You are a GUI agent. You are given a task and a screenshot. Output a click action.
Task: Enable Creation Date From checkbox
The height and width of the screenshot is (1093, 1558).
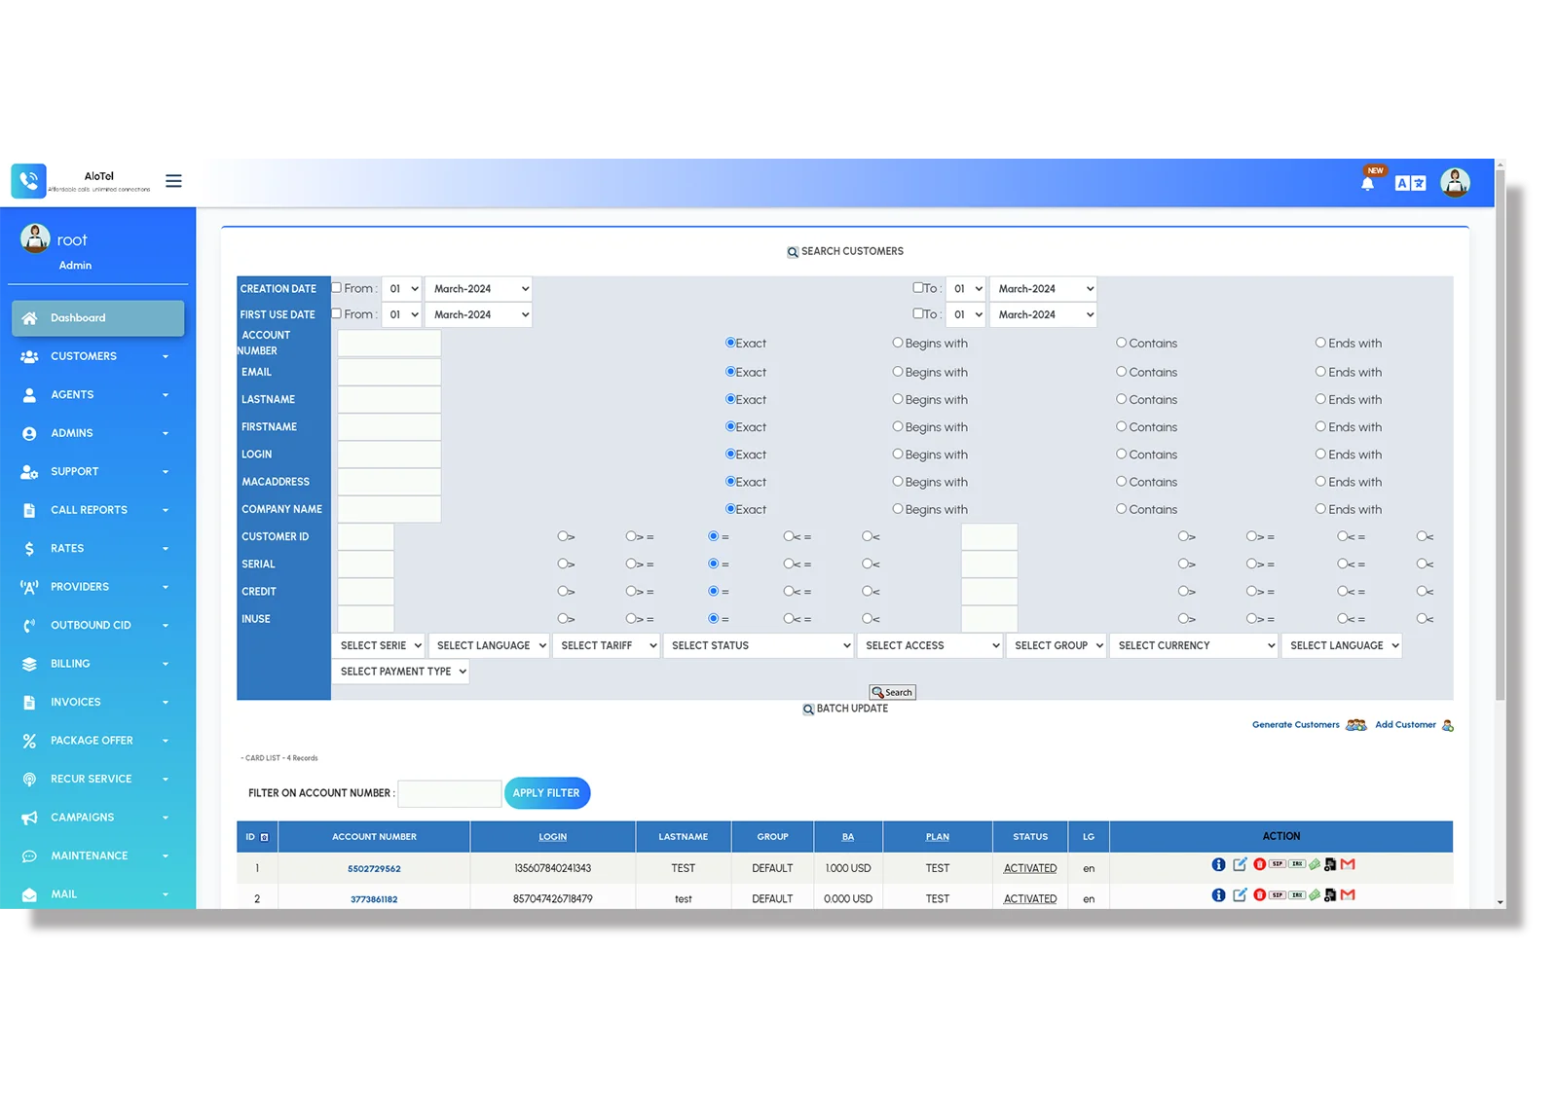pyautogui.click(x=336, y=288)
